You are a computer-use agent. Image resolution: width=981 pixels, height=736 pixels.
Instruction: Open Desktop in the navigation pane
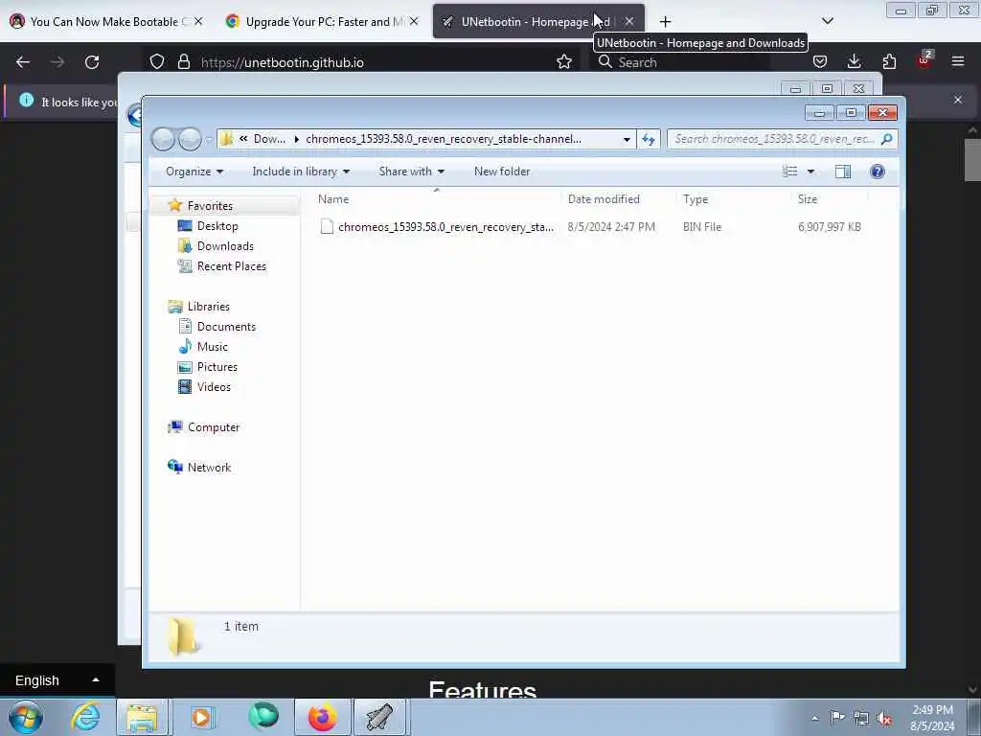coord(217,226)
